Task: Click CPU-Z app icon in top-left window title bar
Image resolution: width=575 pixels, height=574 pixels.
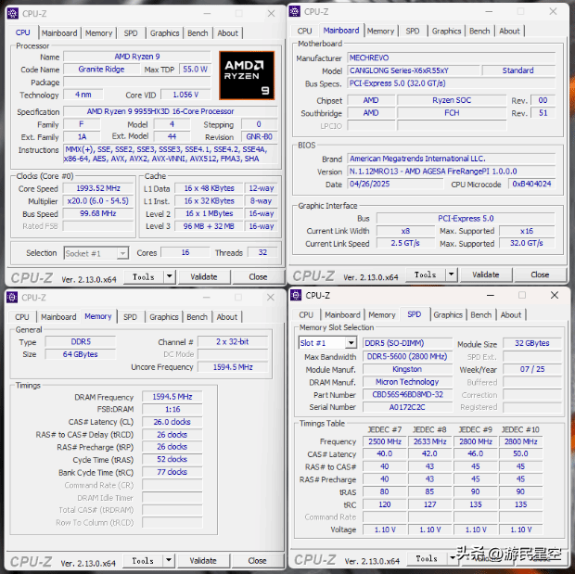Action: (x=12, y=14)
